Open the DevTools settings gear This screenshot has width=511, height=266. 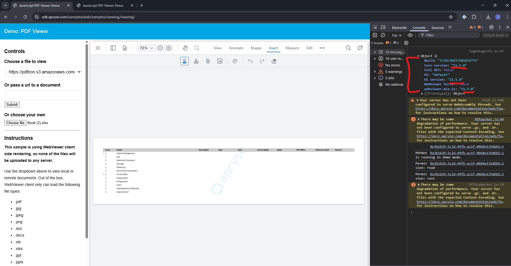[491, 27]
